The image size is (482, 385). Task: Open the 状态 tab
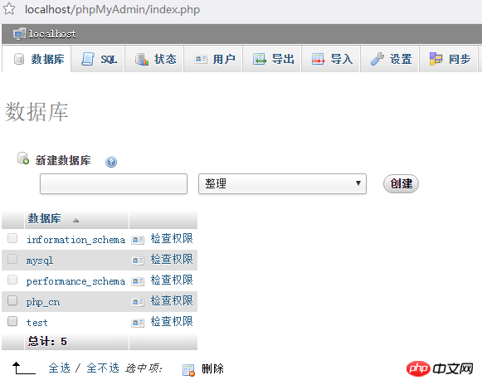click(154, 59)
